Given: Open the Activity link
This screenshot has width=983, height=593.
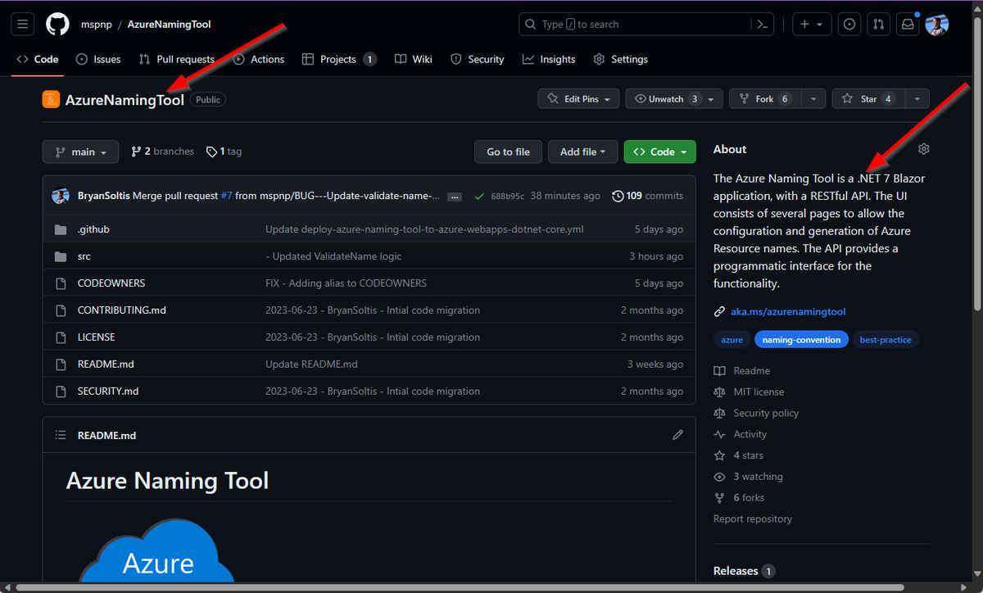Looking at the screenshot, I should coord(741,435).
